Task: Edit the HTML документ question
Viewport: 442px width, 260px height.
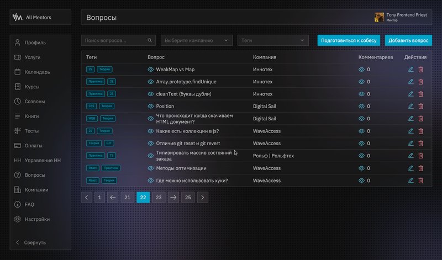Action: [411, 119]
